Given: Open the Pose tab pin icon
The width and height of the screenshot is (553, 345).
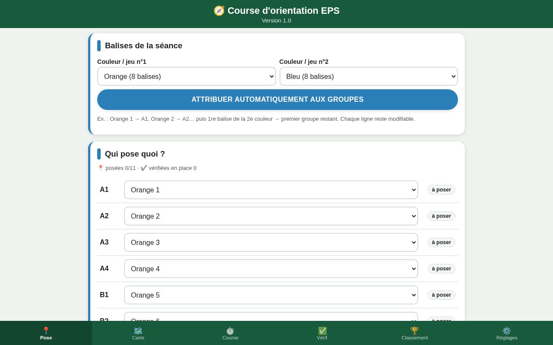Looking at the screenshot, I should (46, 331).
